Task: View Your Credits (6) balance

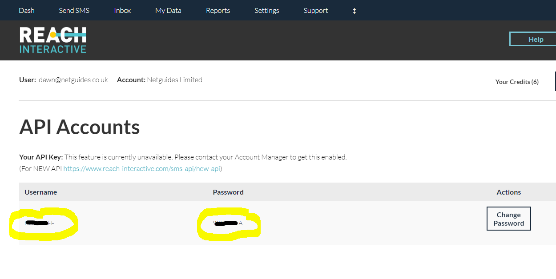Action: 517,82
